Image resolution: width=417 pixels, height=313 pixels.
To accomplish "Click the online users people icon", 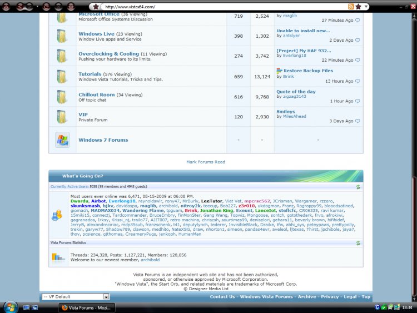I will 57,215.
